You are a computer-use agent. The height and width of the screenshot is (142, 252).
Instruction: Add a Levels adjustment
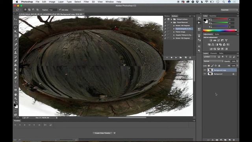[215, 40]
